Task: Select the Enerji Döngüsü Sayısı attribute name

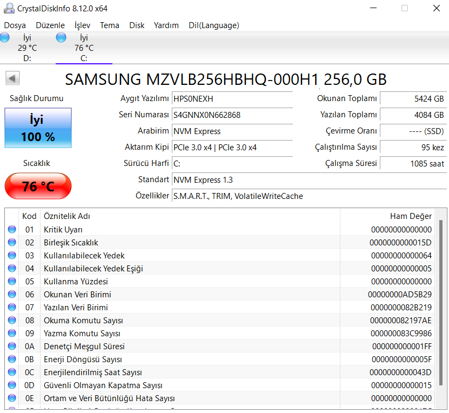Action: [83, 359]
